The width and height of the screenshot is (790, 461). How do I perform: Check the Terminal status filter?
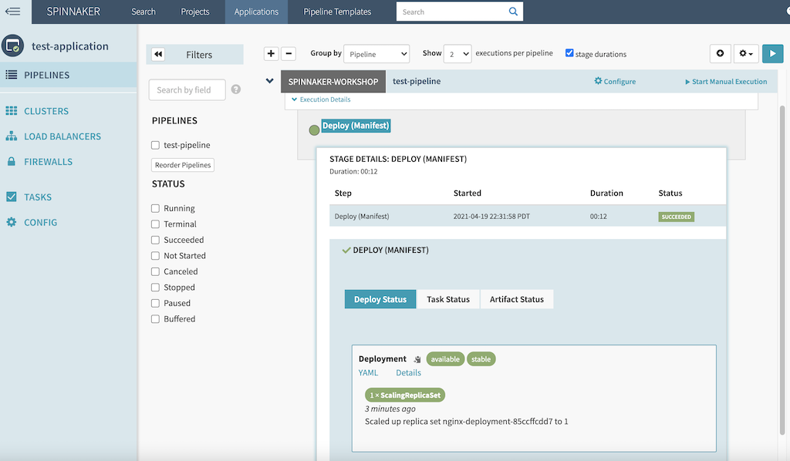[155, 224]
